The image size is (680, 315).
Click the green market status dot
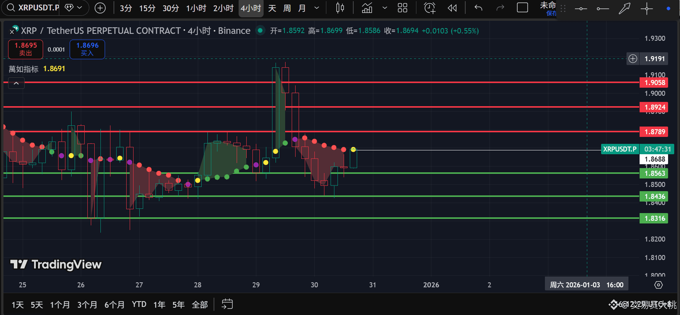pos(261,30)
